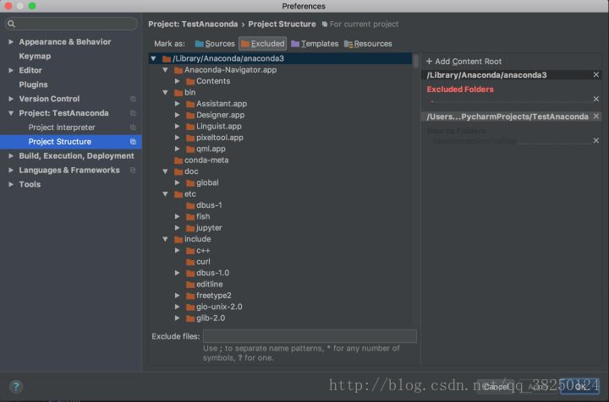The width and height of the screenshot is (609, 402).
Task: Click the project-level icon beside Project Structure
Action: click(133, 142)
